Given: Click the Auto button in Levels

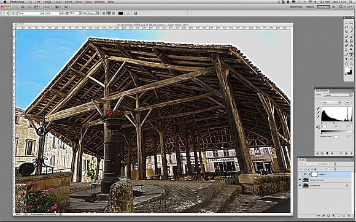Looking at the screenshot, I should pos(347,102).
